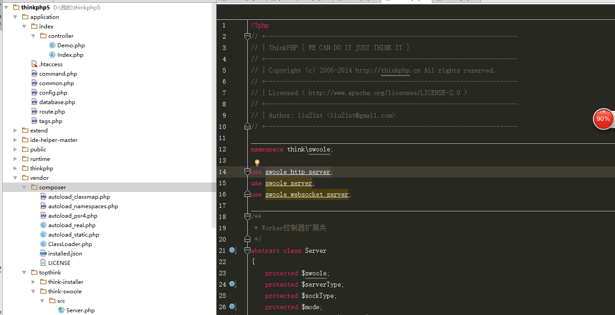Open autoload_psr4.php from composer folder
The width and height of the screenshot is (615, 315).
73,216
